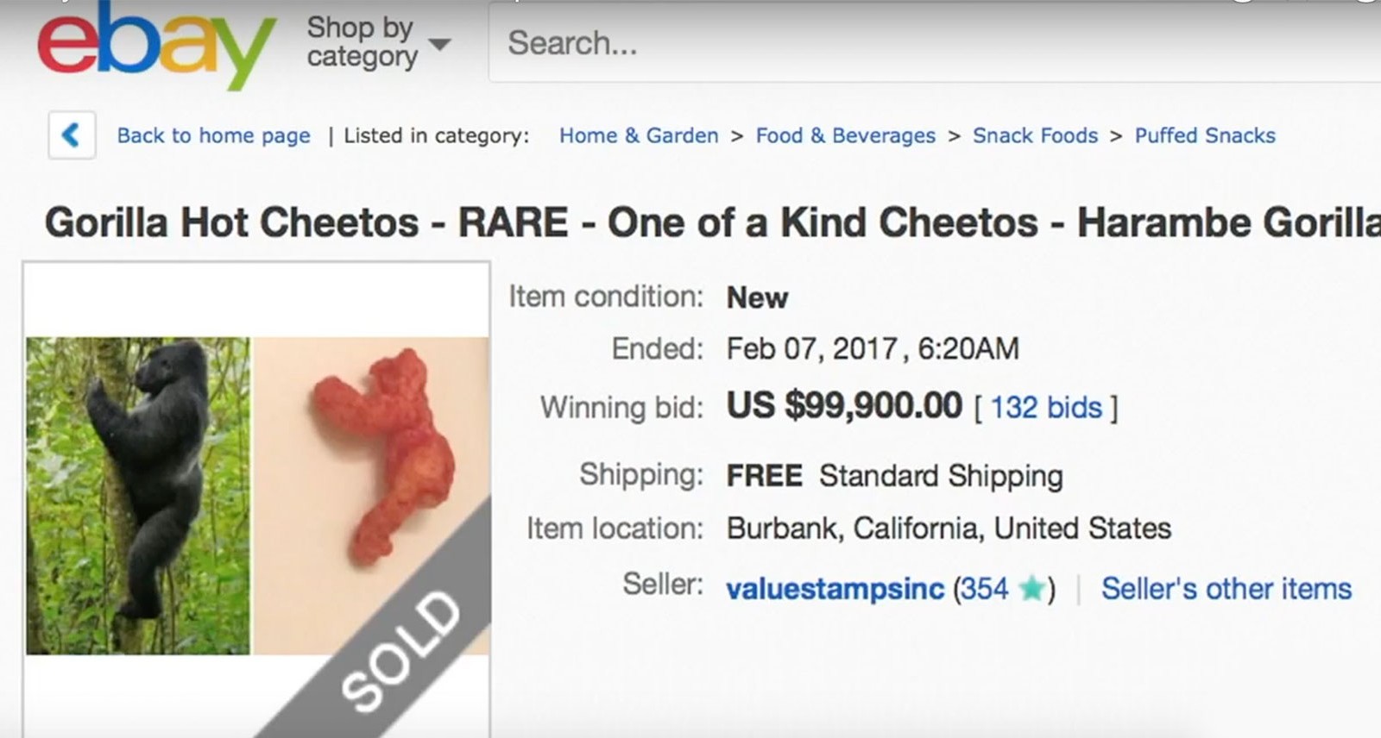Focus the Search input field
The image size is (1381, 738).
click(934, 43)
